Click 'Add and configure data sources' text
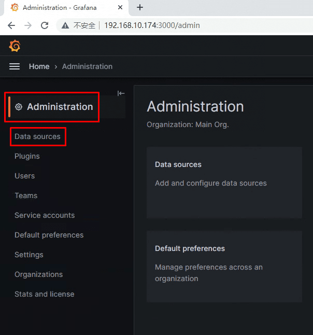This screenshot has width=313, height=335. coord(211,183)
